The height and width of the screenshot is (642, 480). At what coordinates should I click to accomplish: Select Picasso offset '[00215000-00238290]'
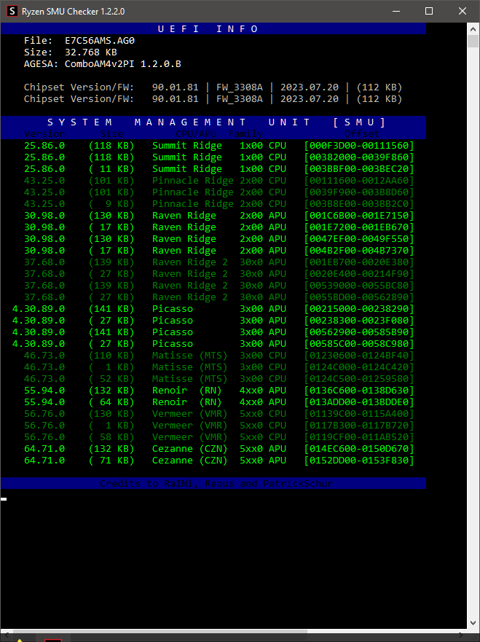tap(359, 309)
